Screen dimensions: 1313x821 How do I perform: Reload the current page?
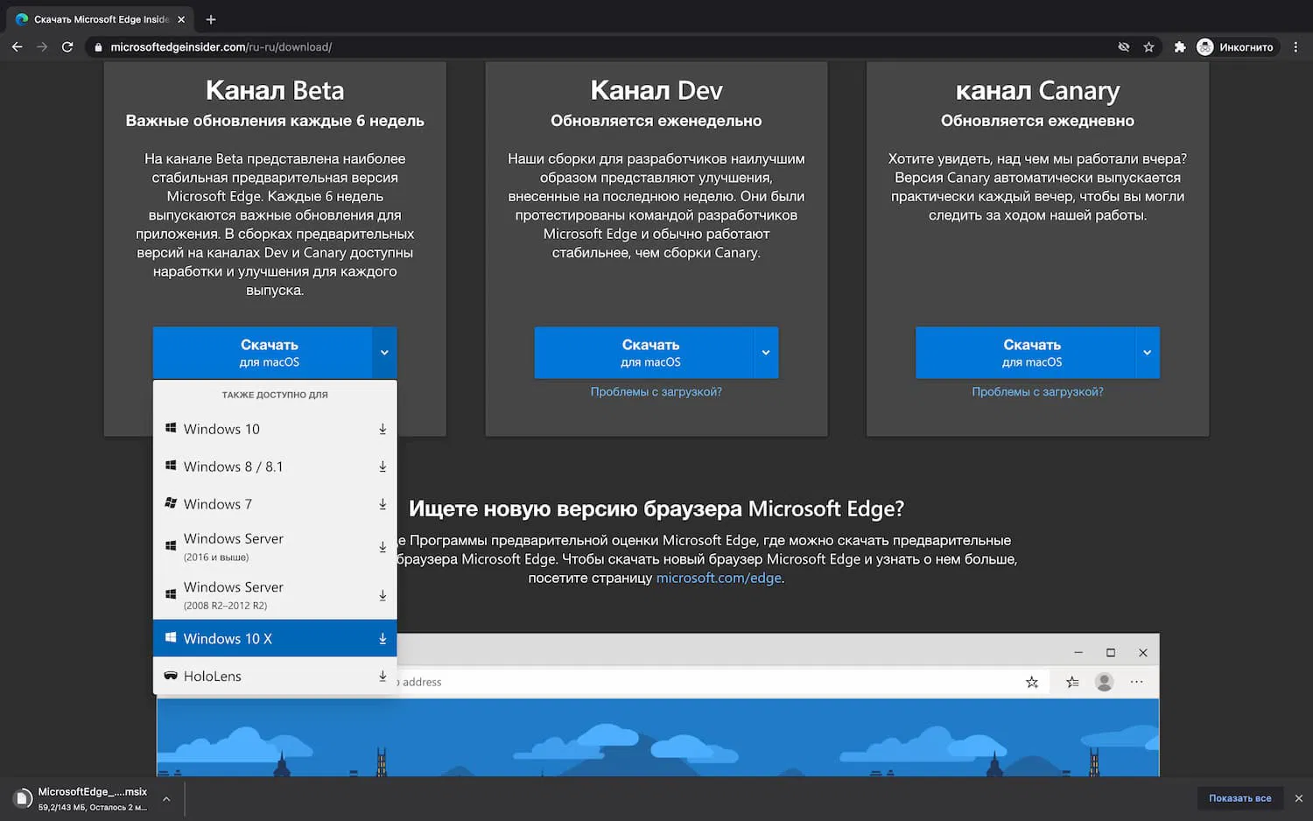67,46
